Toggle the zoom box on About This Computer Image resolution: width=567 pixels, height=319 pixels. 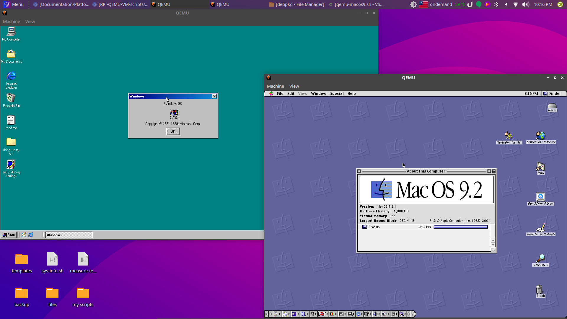tap(489, 171)
